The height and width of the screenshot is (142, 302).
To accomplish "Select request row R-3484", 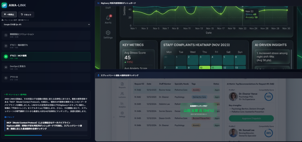I will pyautogui.click(x=176, y=111).
